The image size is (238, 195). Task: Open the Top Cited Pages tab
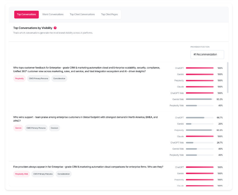pos(109,14)
